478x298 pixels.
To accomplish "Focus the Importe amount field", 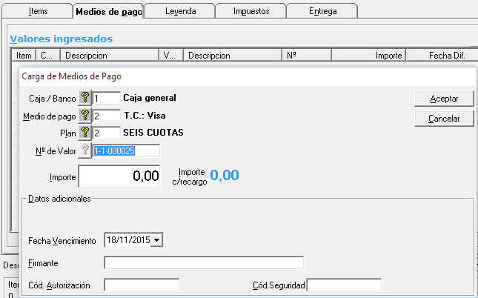I will pyautogui.click(x=119, y=176).
